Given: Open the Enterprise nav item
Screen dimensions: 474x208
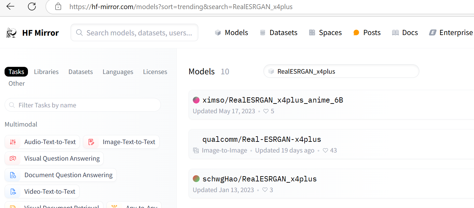Looking at the screenshot, I should point(451,33).
